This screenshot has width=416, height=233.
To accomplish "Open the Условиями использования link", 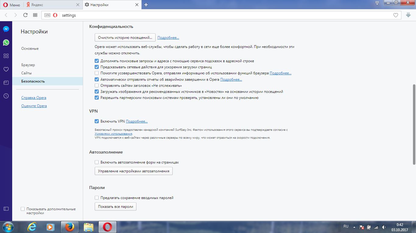I will pyautogui.click(x=113, y=134).
